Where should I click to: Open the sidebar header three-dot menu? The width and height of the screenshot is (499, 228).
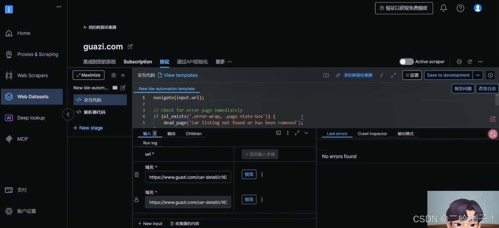tap(59, 7)
